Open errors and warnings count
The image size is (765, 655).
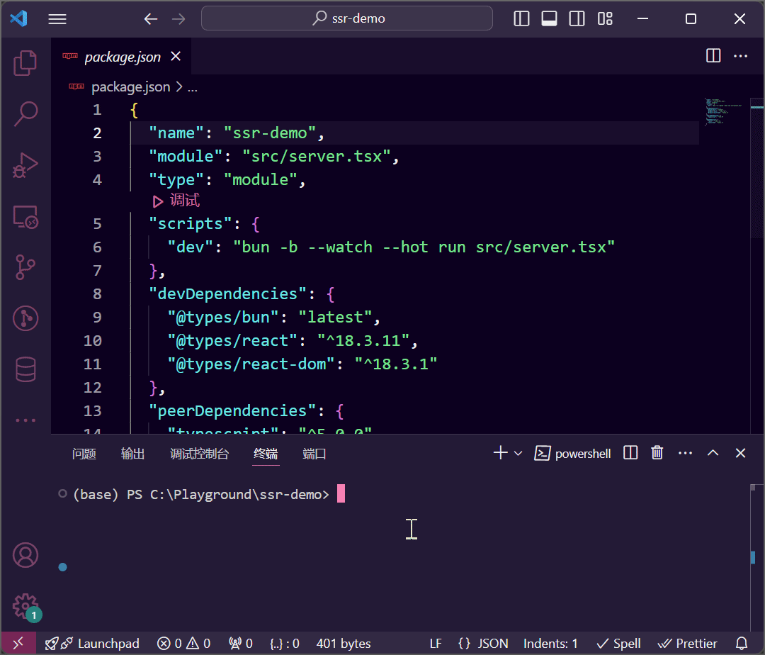[x=184, y=644]
